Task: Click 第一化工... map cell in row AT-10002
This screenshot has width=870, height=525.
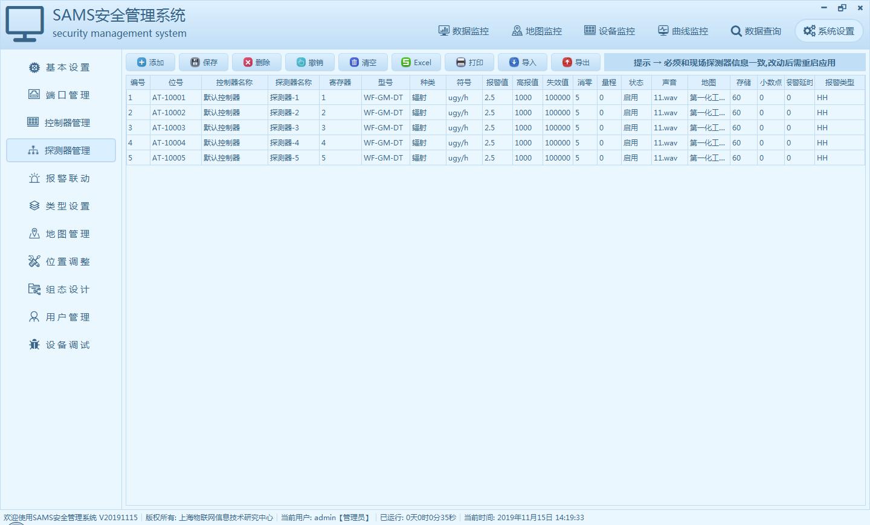Action: click(709, 112)
